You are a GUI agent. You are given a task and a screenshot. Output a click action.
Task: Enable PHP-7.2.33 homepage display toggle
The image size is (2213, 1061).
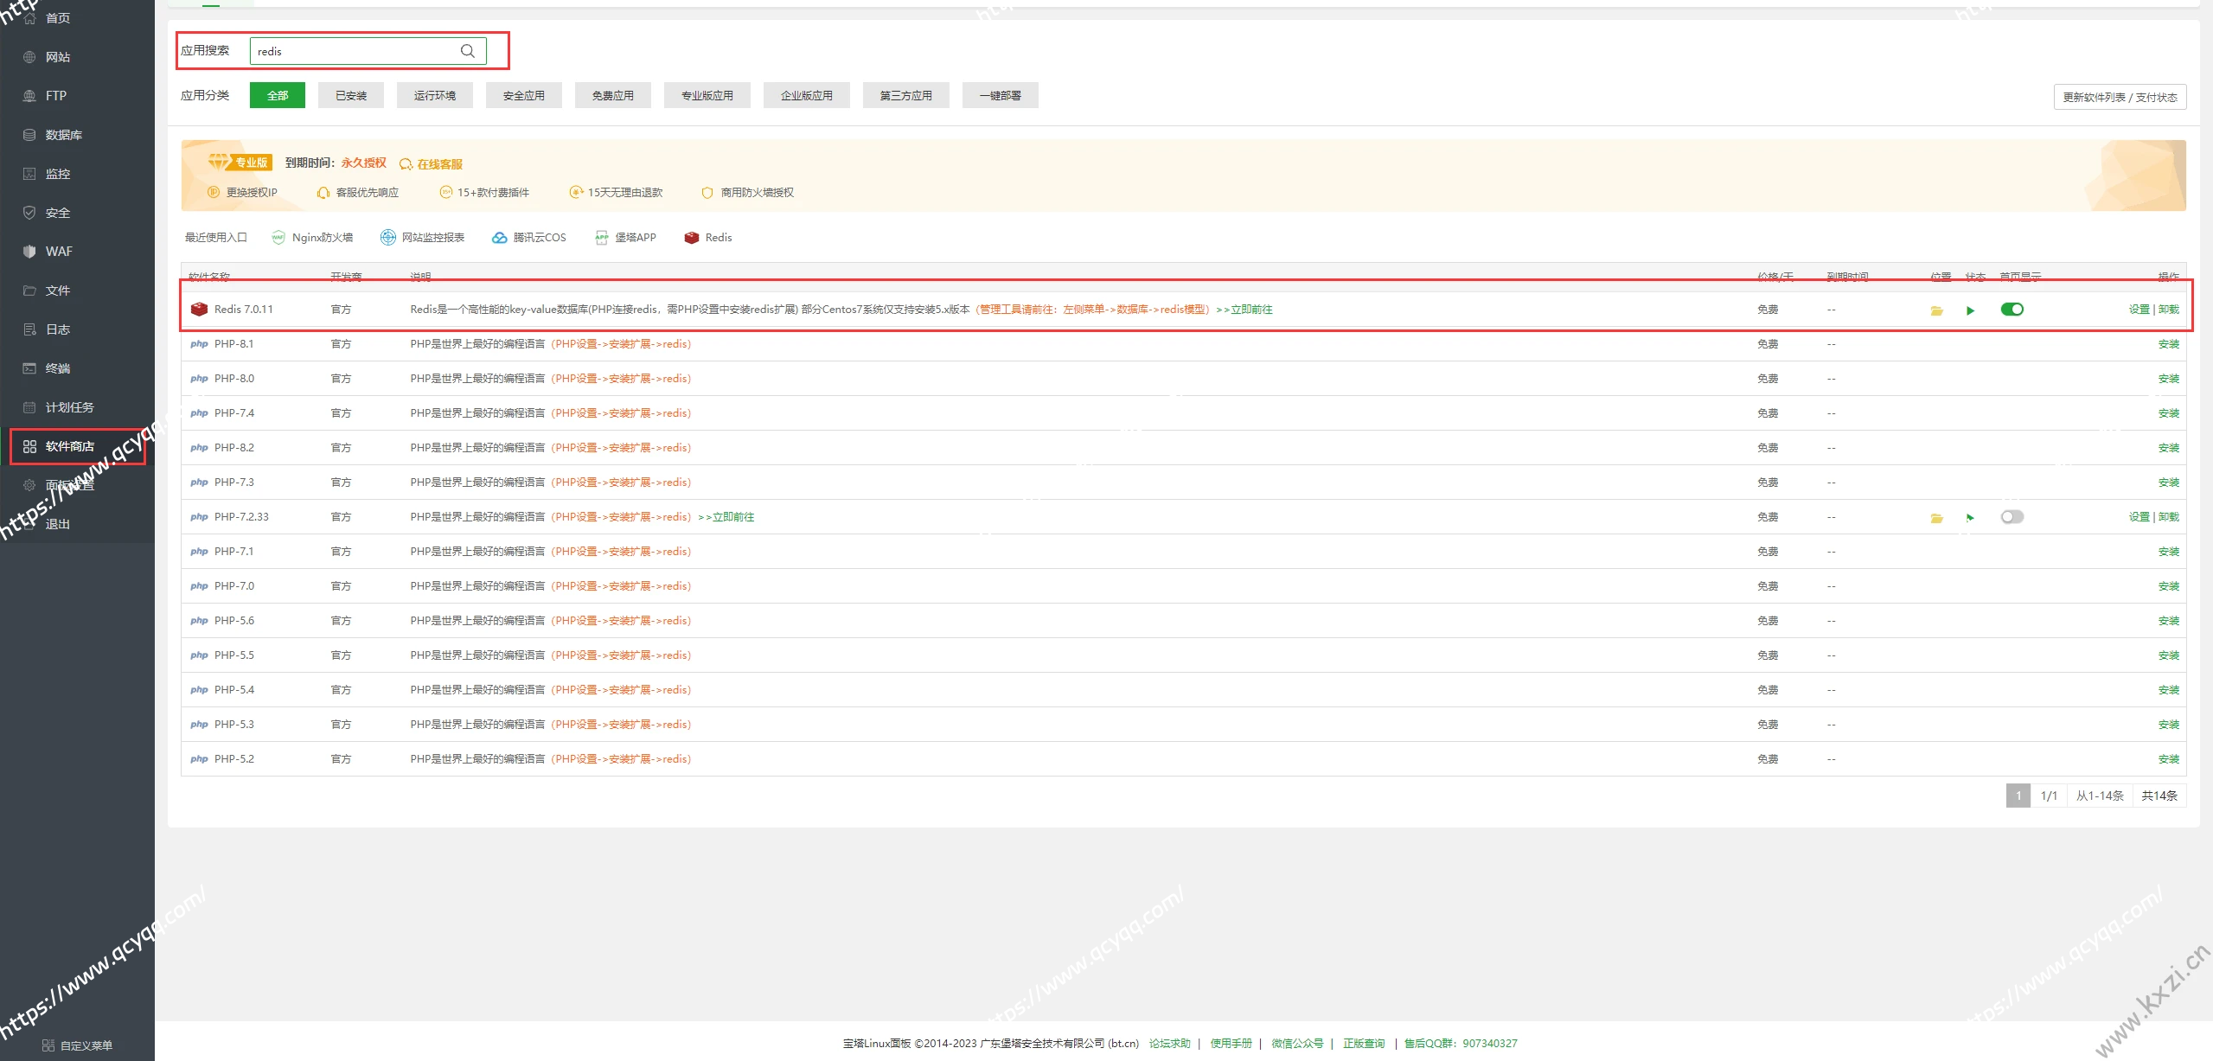tap(2012, 517)
